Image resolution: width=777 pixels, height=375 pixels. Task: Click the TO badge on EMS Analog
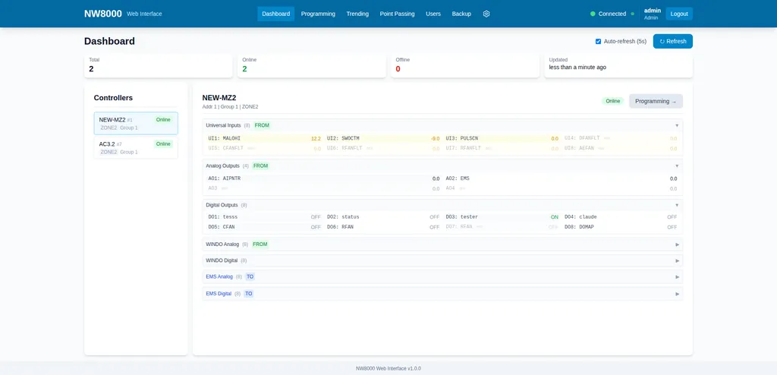click(250, 277)
